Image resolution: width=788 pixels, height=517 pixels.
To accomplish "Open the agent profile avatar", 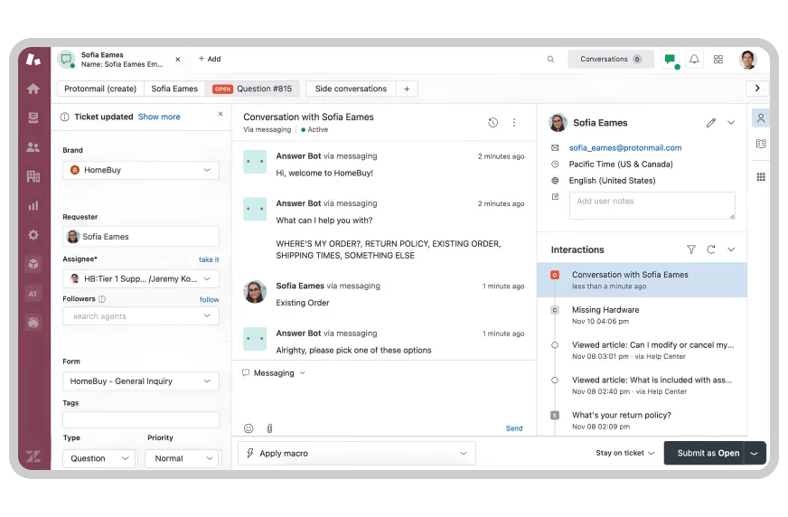I will 748,60.
